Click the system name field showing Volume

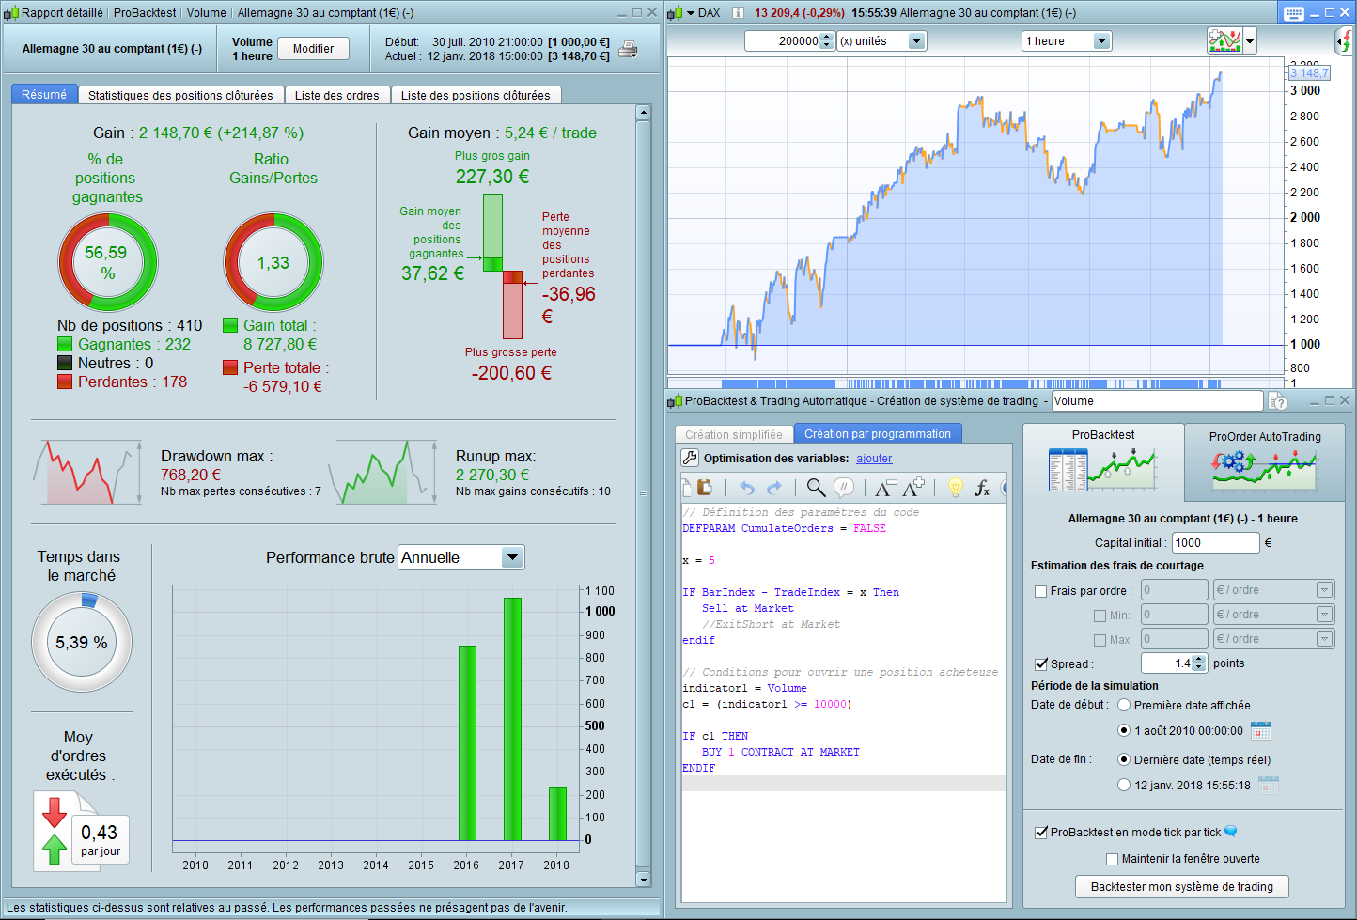pos(1158,401)
